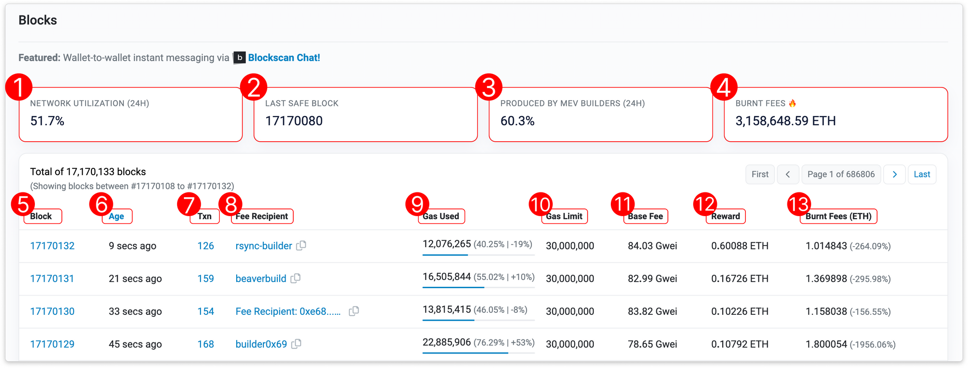Open the rsync-builder fee recipient
968x368 pixels.
264,246
